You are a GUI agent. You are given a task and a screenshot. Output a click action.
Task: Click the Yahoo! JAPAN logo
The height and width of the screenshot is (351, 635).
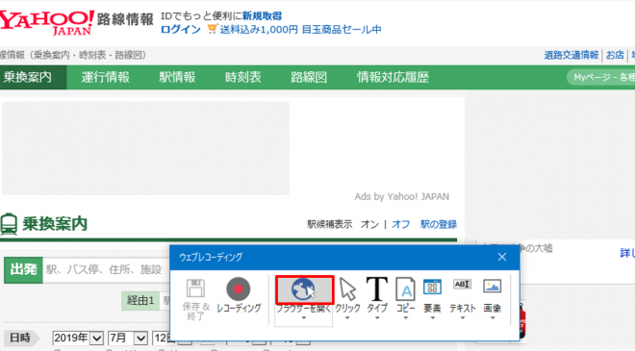click(46, 22)
